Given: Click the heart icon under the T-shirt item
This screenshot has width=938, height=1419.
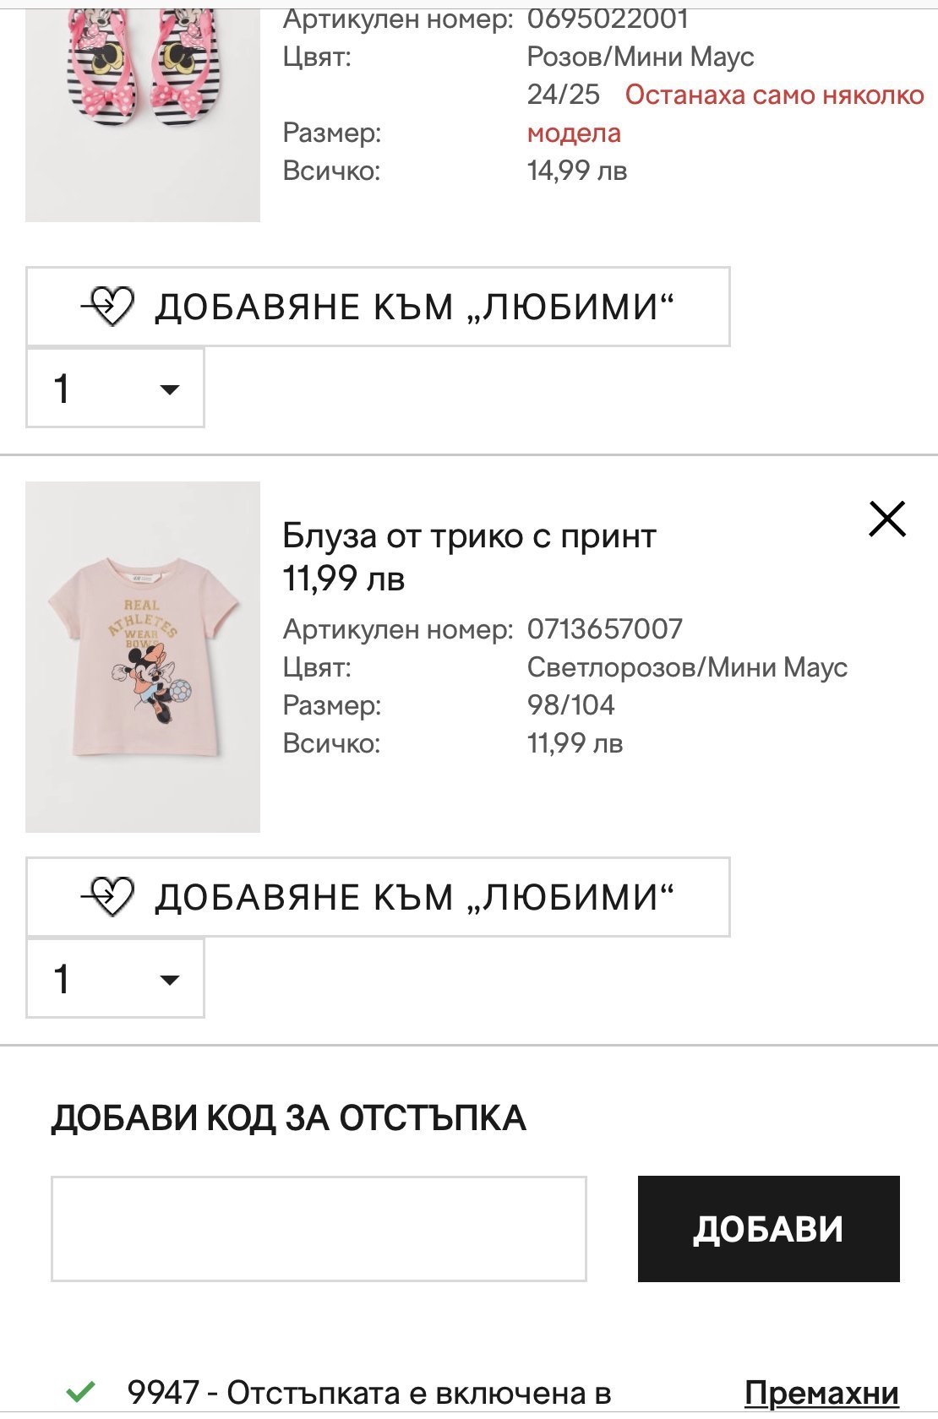Looking at the screenshot, I should point(110,897).
